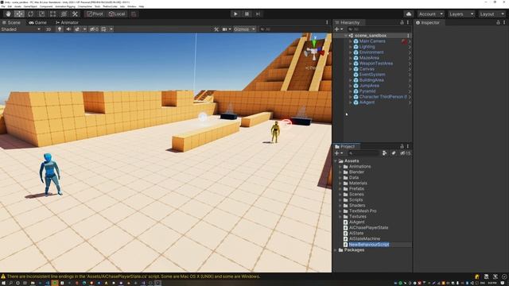Screen dimensions: 509x286
Task: Select AiAgent in Hierarchy
Action: click(367, 102)
